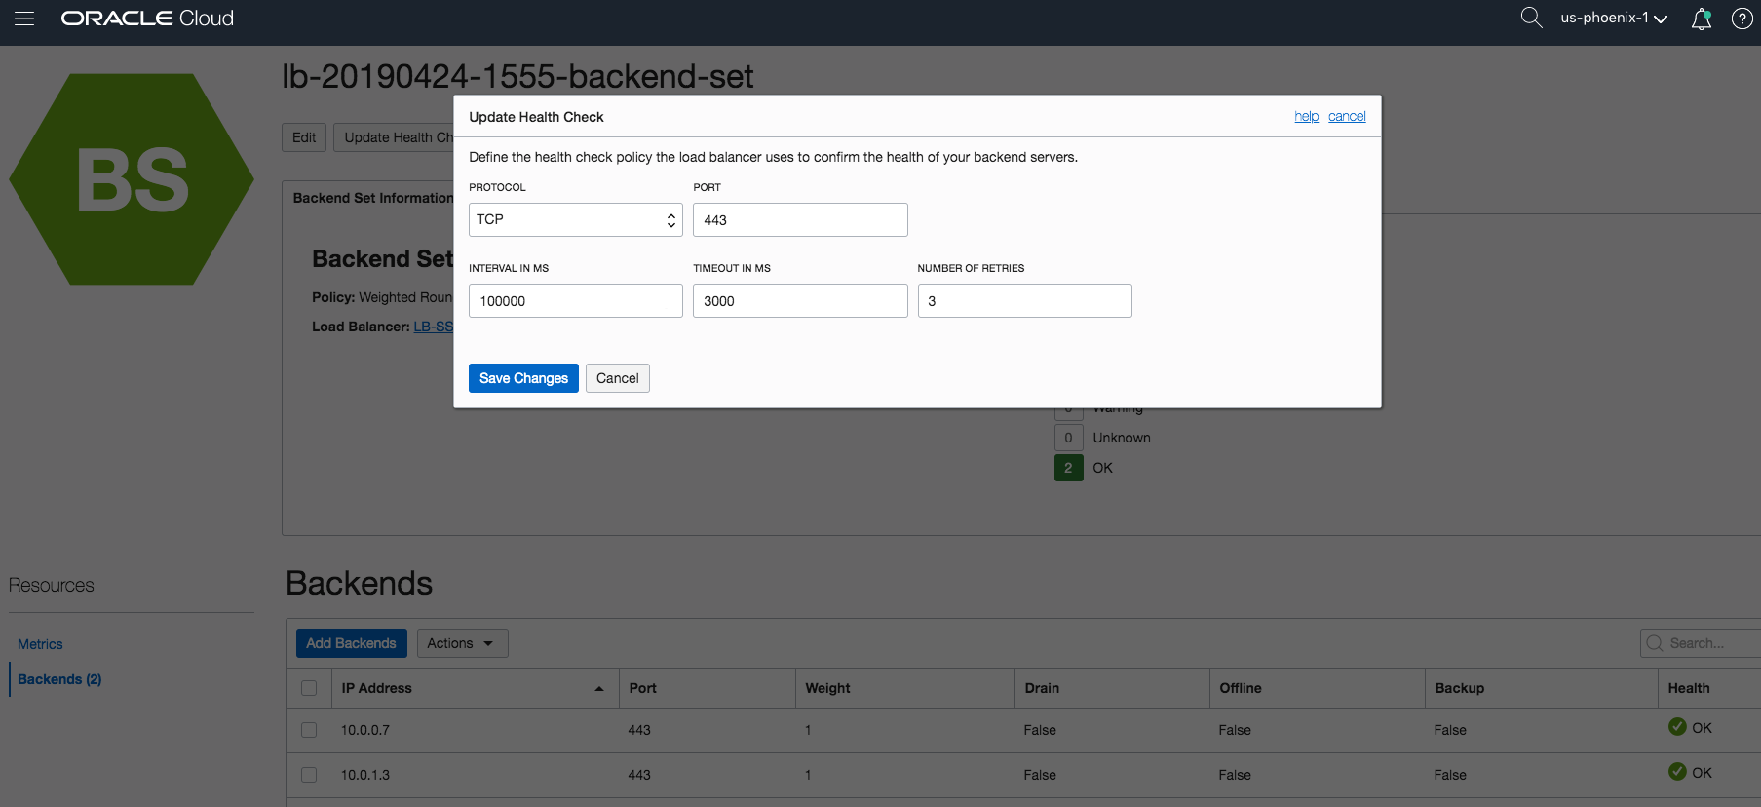
Task: Open the Protocol TCP dropdown
Action: 575,220
